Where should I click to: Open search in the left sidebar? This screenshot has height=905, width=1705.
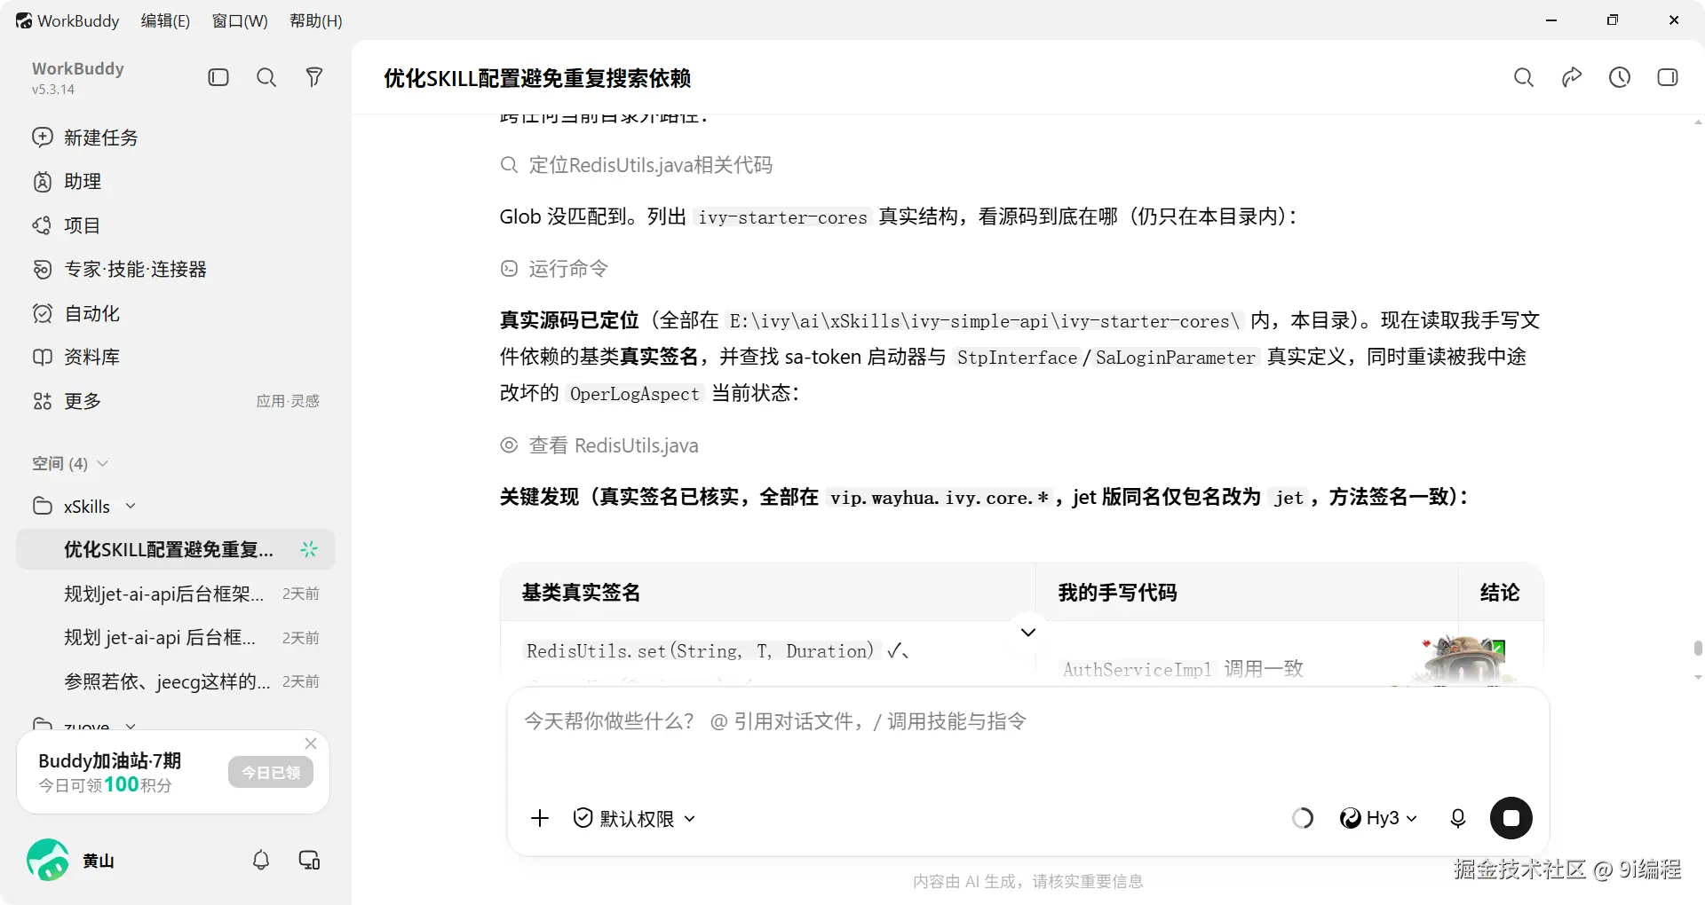[266, 77]
